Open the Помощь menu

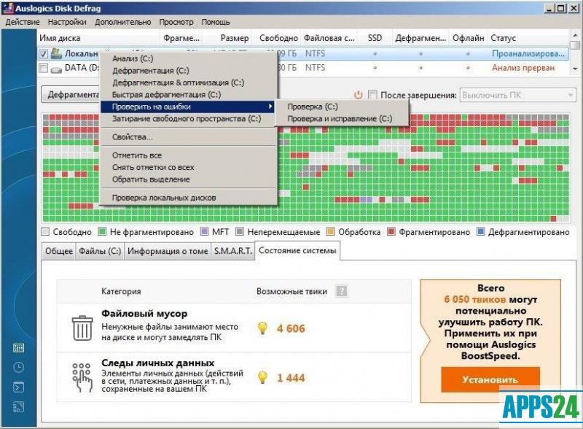coord(216,22)
